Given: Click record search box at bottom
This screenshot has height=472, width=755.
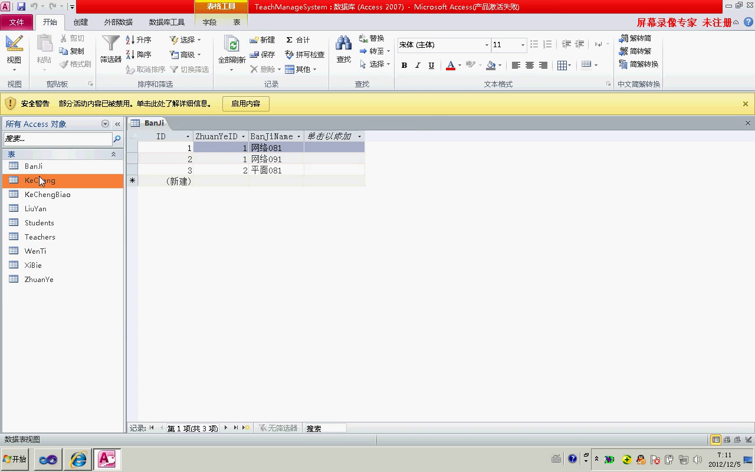Looking at the screenshot, I should pyautogui.click(x=325, y=428).
